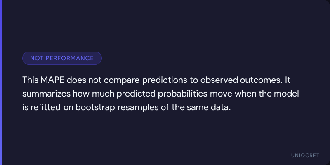Click the word 'compare' in first line
The image size is (330, 165).
(118, 80)
